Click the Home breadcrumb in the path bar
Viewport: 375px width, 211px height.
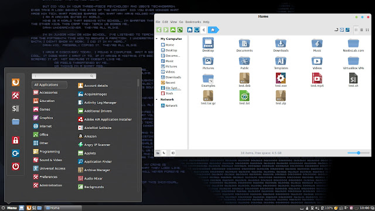click(x=213, y=30)
